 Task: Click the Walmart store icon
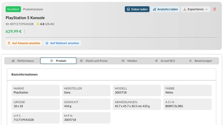pyautogui.click(x=47, y=43)
